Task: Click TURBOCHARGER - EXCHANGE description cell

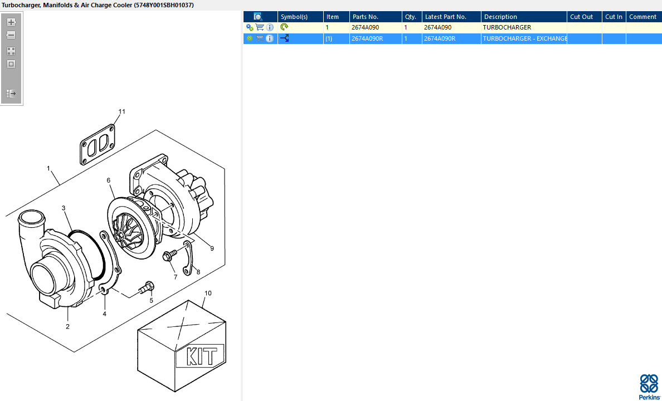Action: coord(524,38)
